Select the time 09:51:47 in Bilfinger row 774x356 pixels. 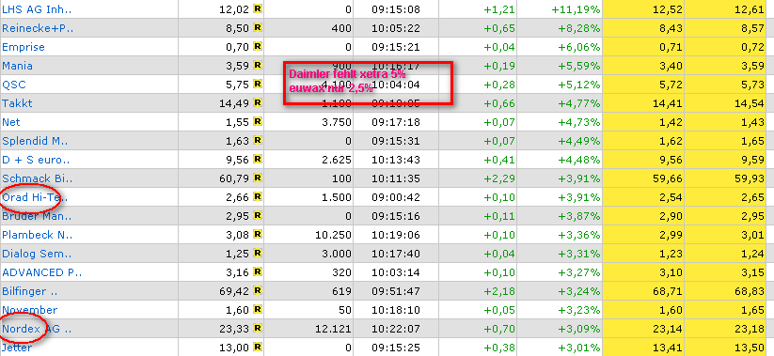(395, 291)
